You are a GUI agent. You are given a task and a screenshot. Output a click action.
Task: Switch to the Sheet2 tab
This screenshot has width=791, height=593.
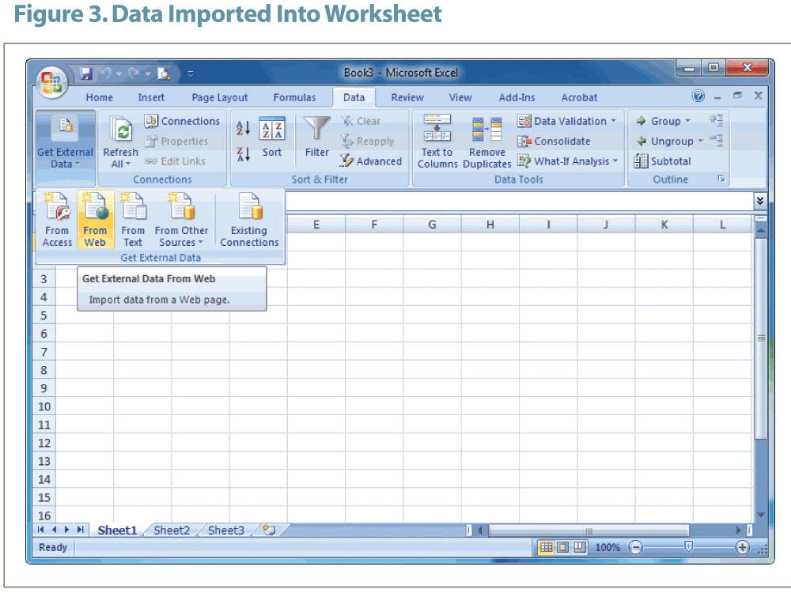[x=172, y=531]
